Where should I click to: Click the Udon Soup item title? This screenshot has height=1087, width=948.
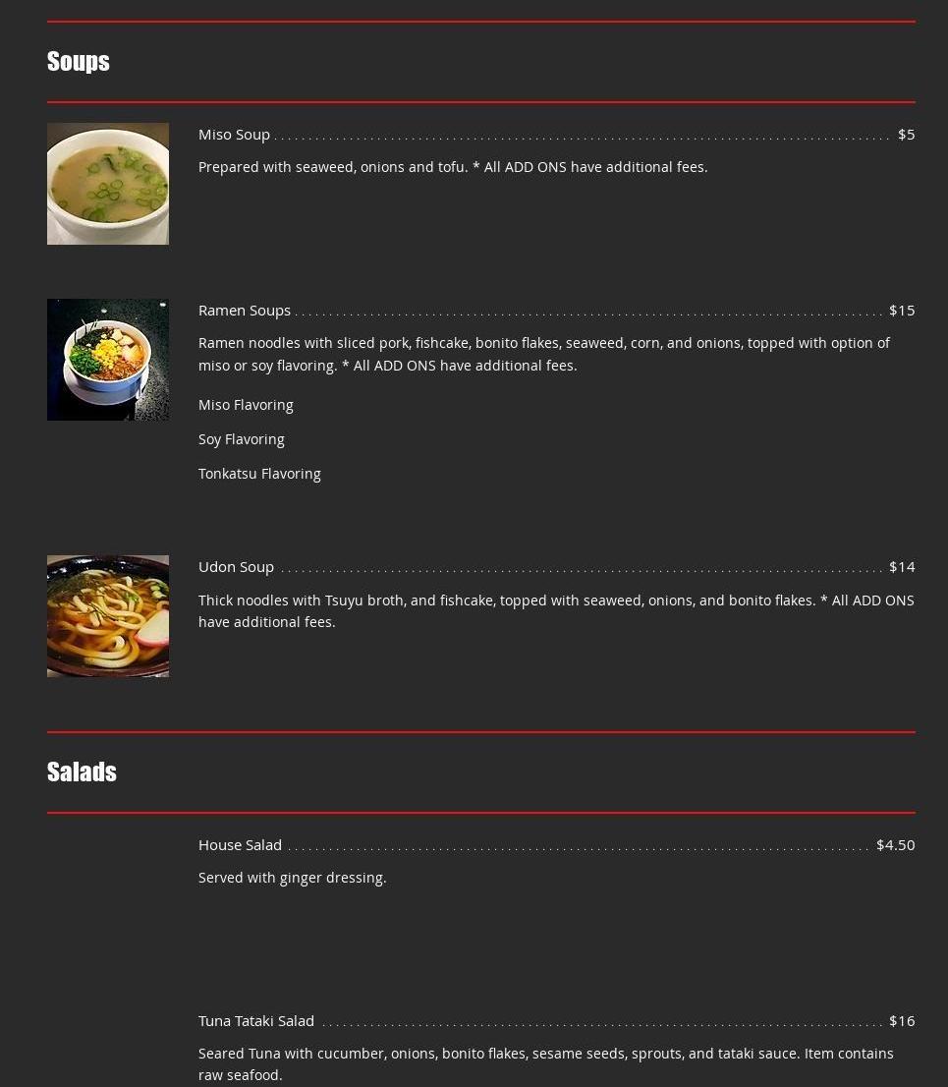coord(237,567)
